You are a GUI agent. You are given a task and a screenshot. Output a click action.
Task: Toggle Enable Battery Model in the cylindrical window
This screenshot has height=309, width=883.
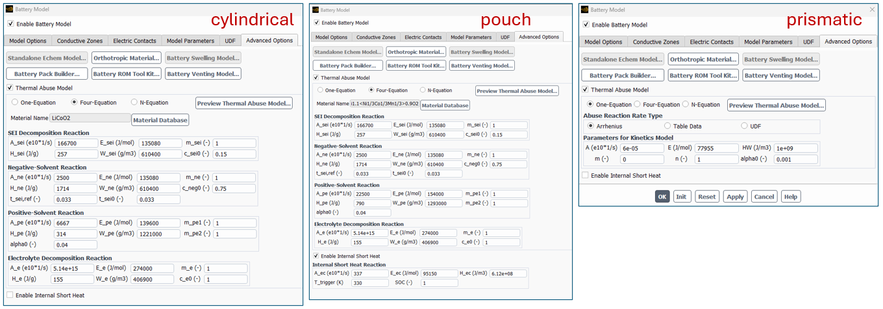coord(10,24)
